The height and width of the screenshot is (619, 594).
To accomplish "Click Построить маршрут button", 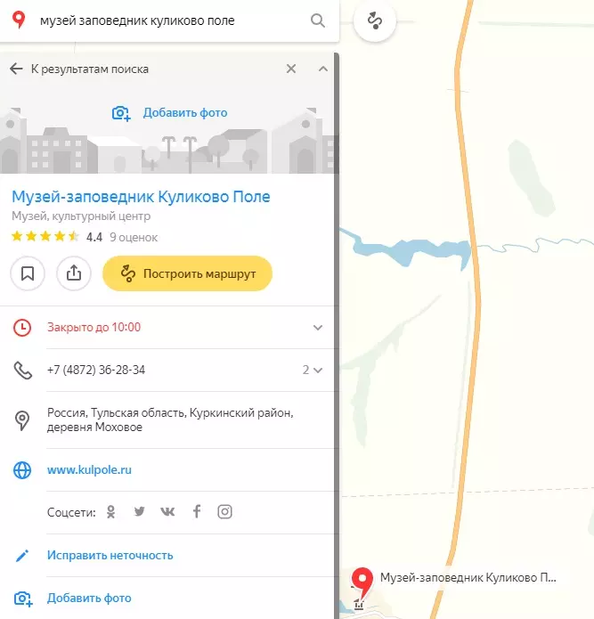I will [x=188, y=273].
